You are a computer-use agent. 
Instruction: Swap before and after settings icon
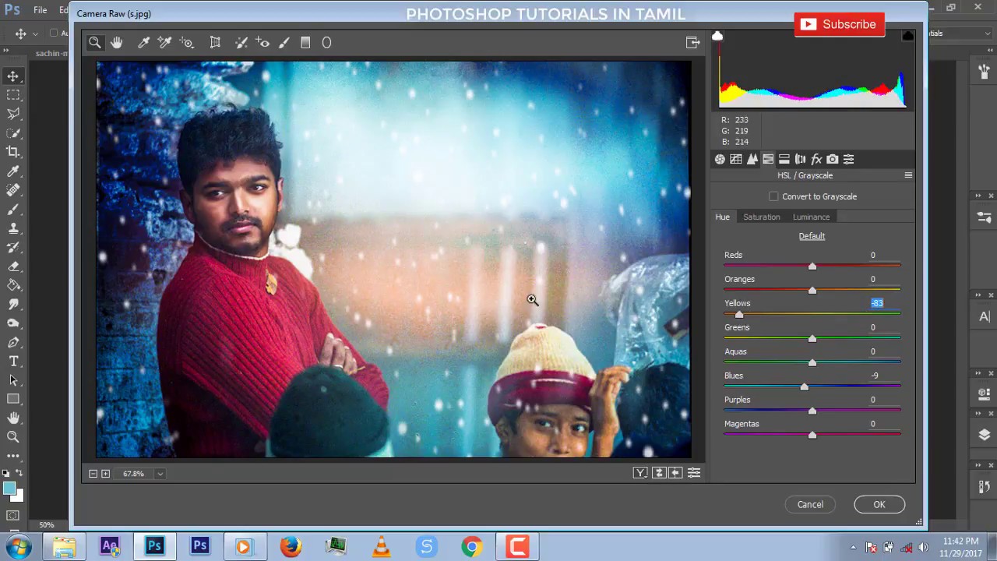[658, 473]
